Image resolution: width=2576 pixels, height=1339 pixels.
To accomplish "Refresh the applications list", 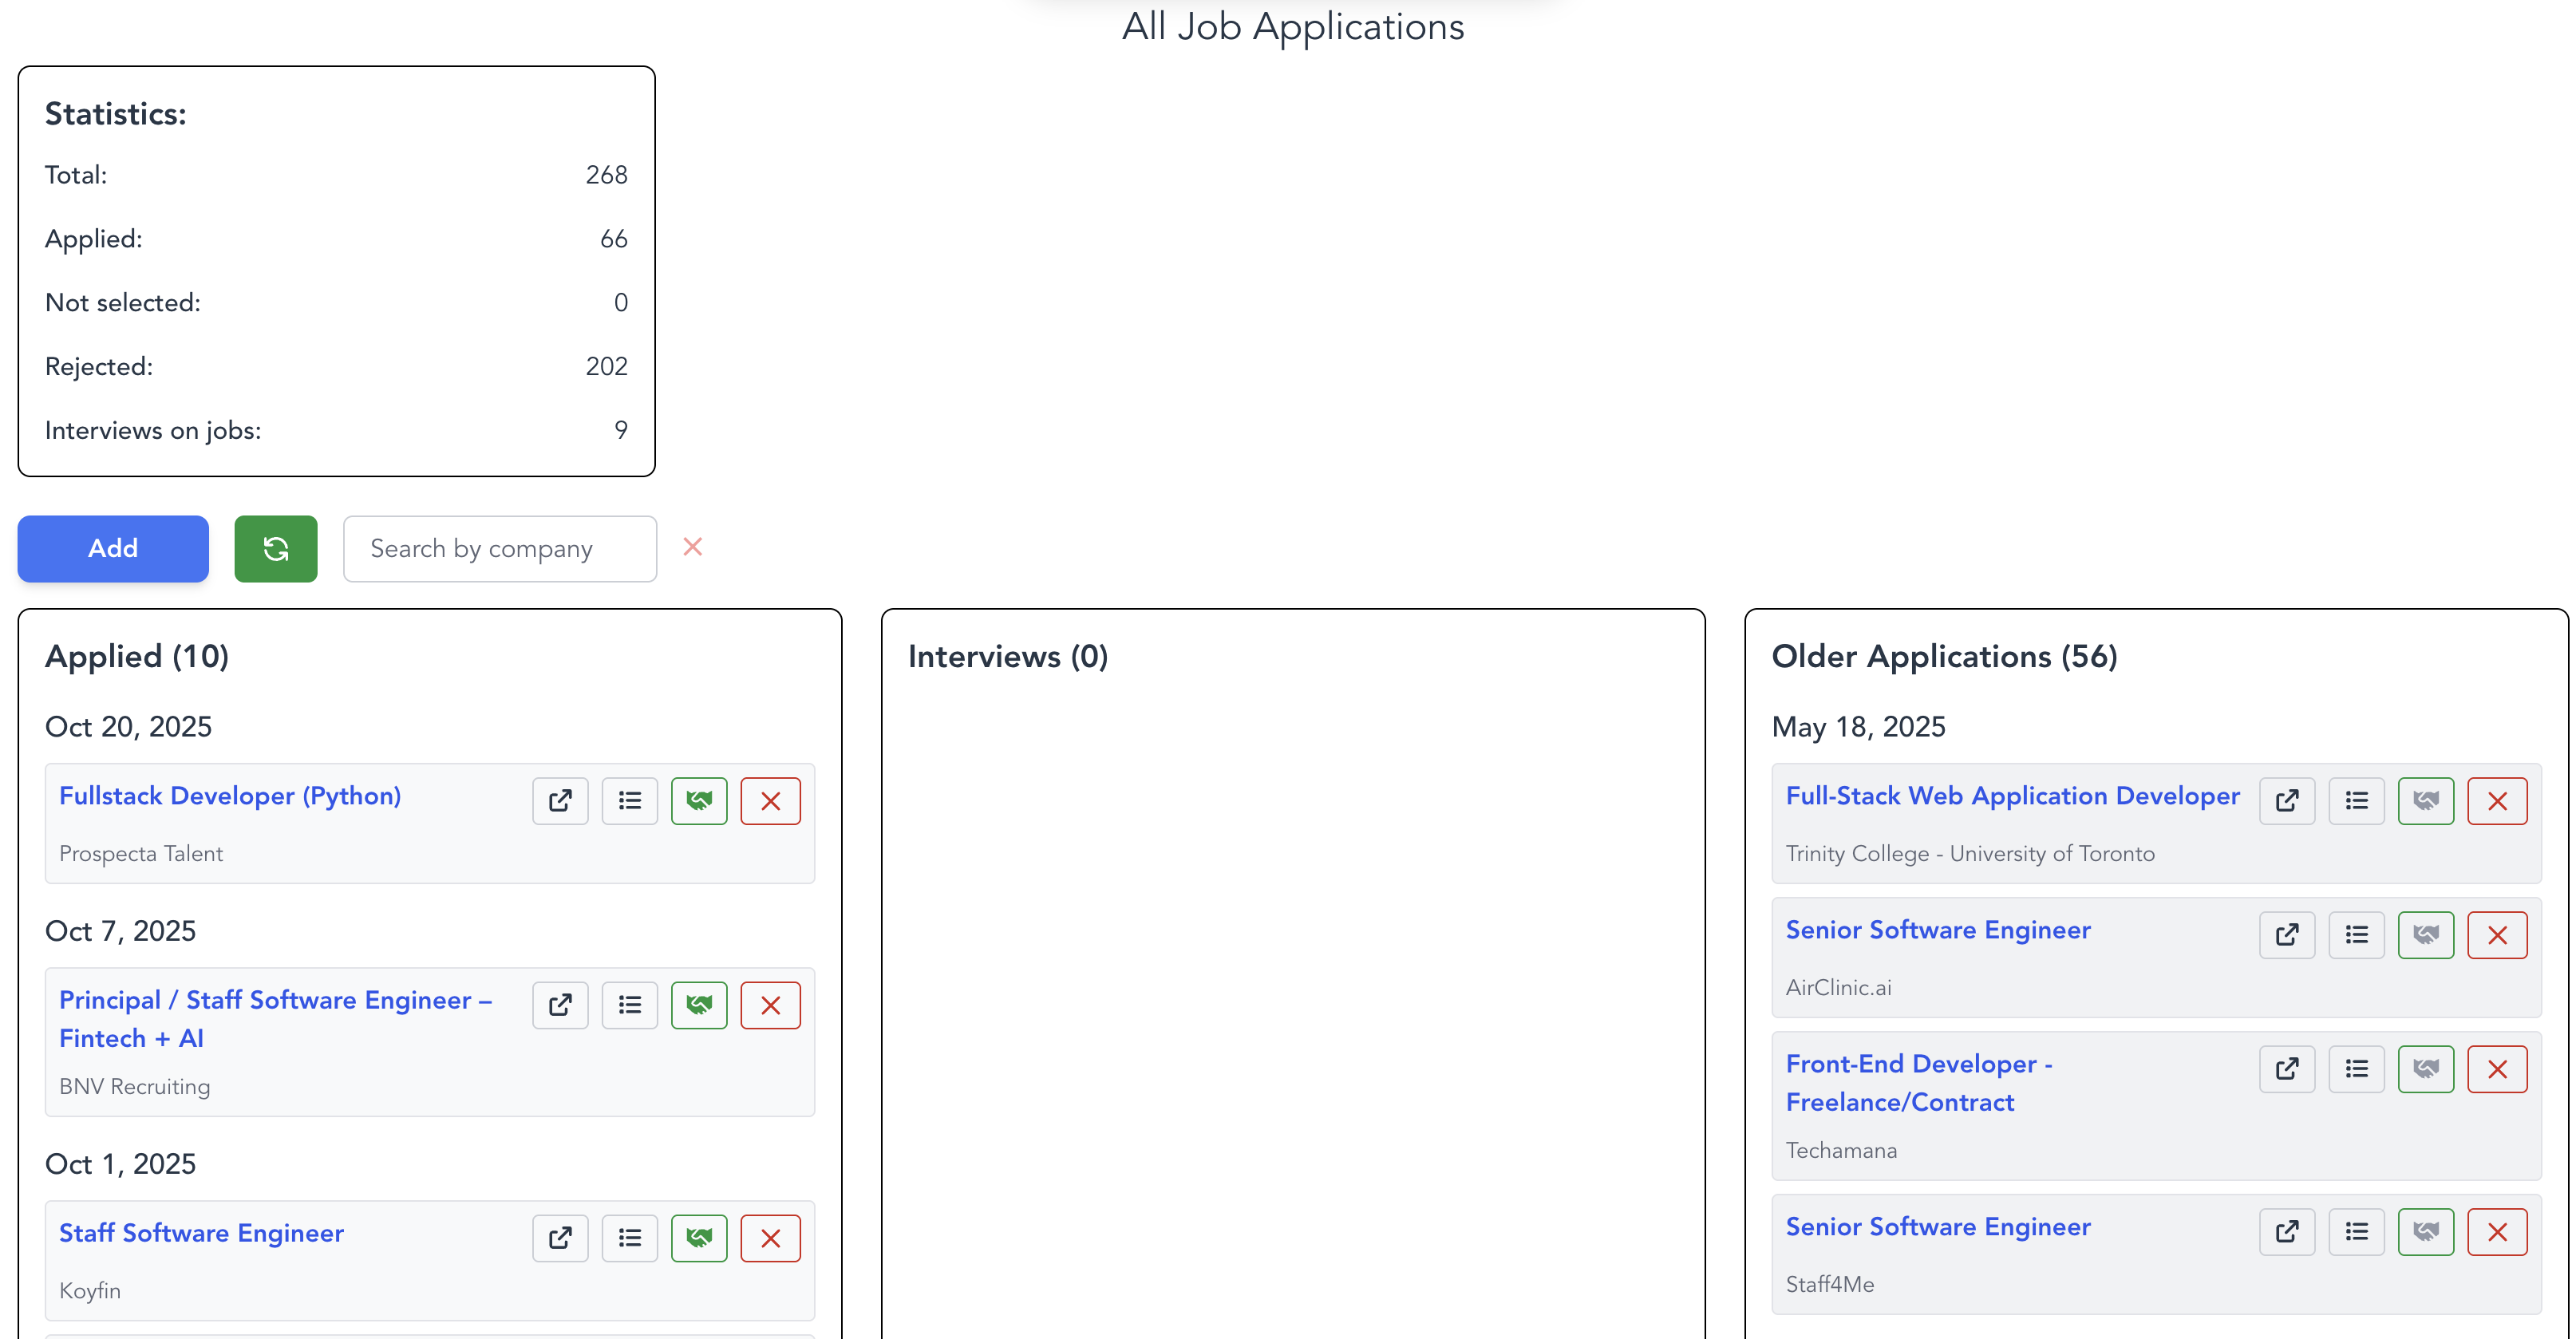I will [x=276, y=548].
